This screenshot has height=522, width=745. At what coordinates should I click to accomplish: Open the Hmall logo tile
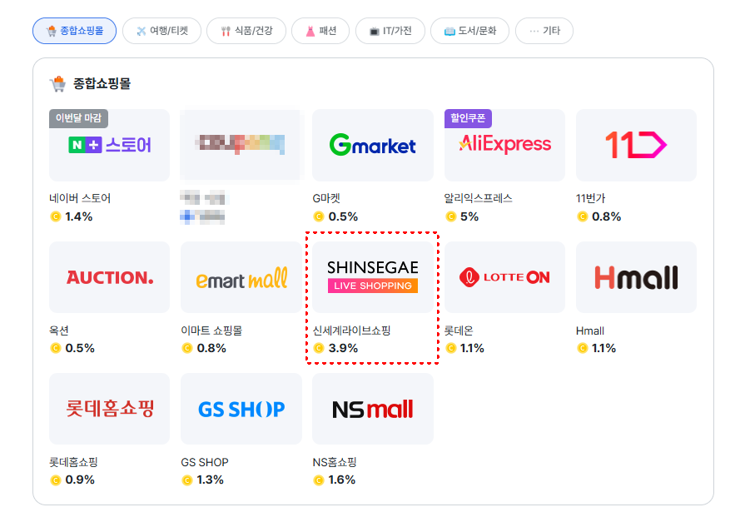point(636,277)
